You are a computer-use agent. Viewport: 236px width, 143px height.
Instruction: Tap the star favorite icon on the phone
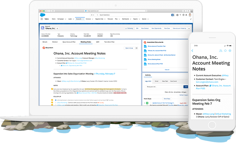click(225, 51)
